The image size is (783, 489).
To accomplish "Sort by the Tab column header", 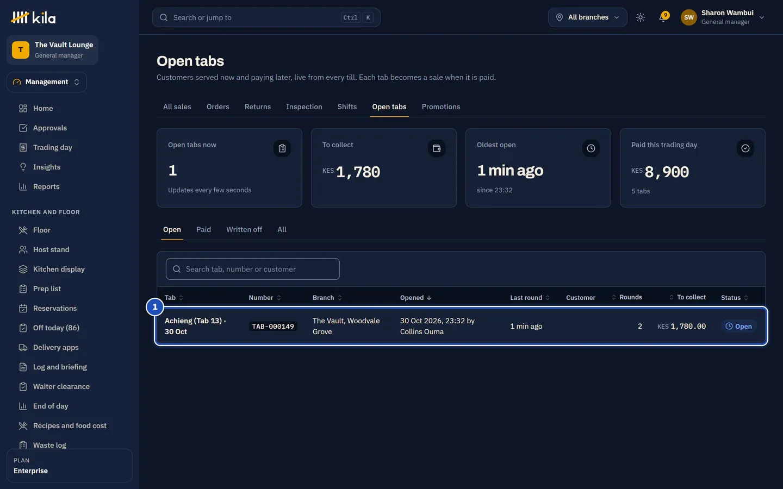I will coord(174,298).
